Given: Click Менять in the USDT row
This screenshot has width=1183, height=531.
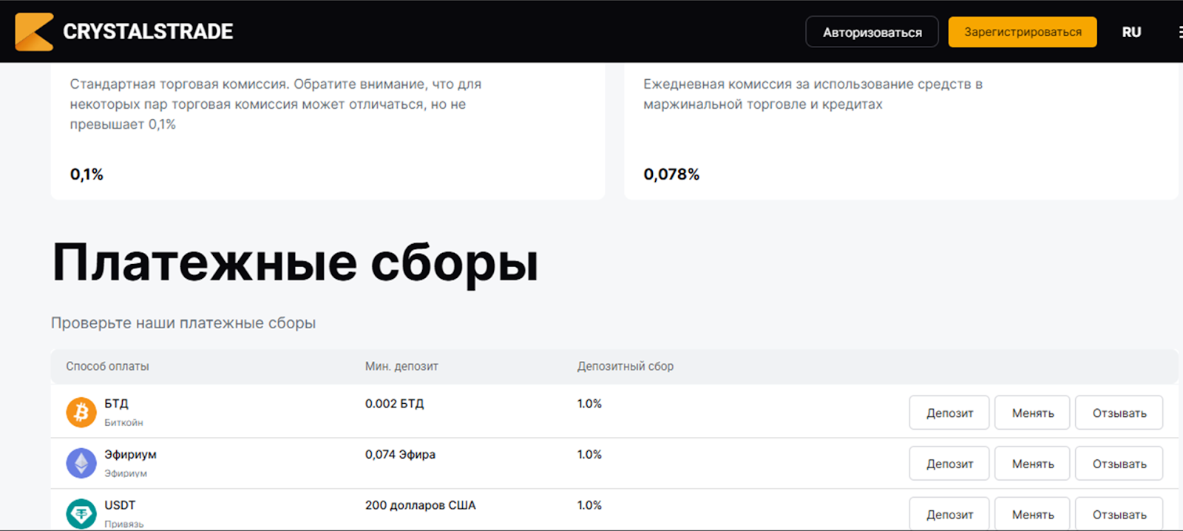Looking at the screenshot, I should click(x=1032, y=514).
